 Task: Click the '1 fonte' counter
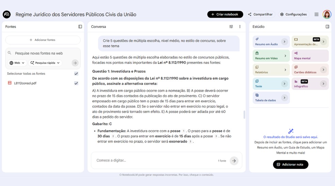click(222, 161)
